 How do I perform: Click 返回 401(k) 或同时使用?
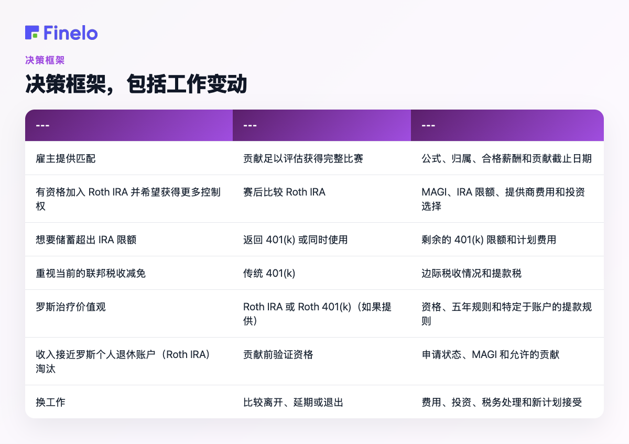[322, 240]
